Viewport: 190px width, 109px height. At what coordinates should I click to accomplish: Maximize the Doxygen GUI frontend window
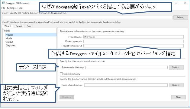click(x=176, y=3)
